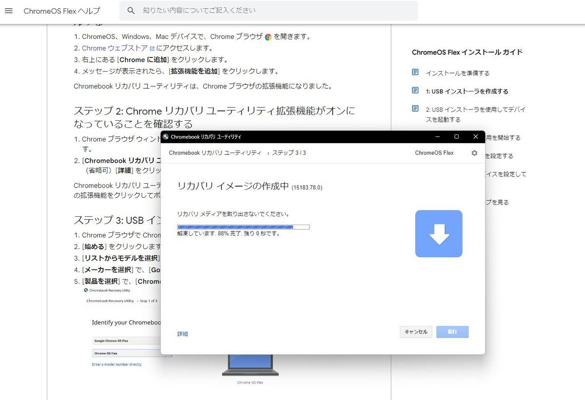Click Chromebook Recovery Utility icon in guide image
585x400 pixels.
pos(86,290)
